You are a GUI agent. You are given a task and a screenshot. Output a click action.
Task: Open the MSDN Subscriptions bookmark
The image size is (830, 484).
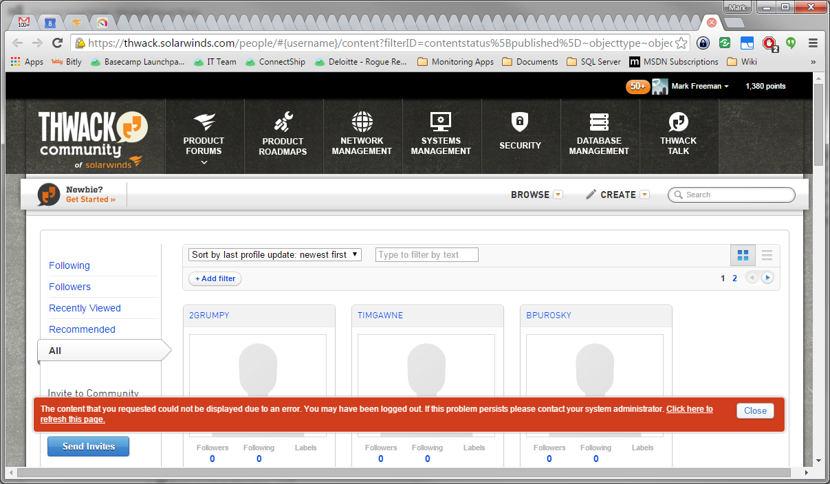pyautogui.click(x=674, y=62)
